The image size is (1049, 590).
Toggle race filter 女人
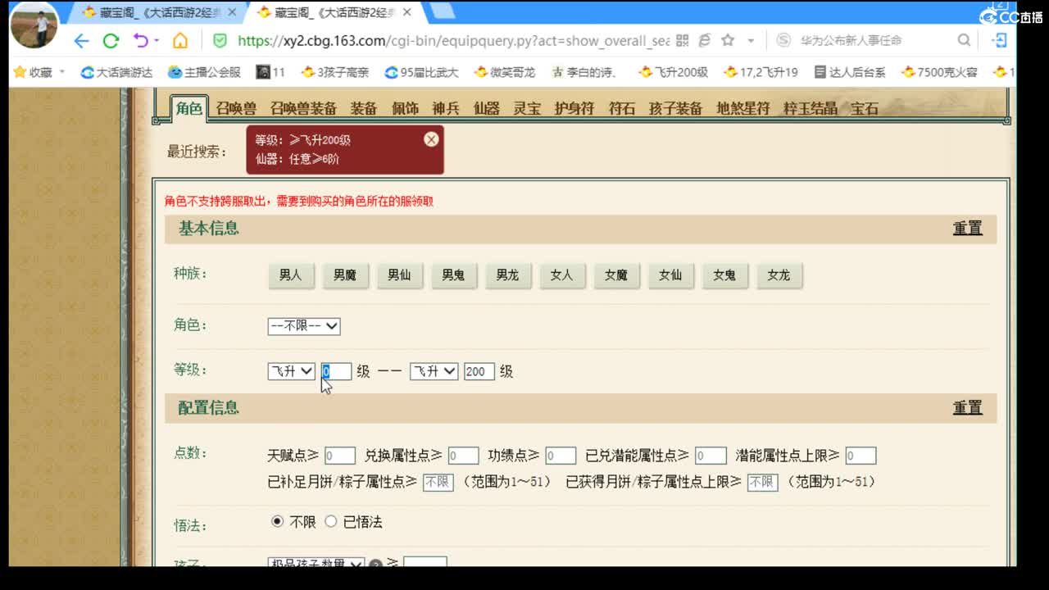[561, 275]
